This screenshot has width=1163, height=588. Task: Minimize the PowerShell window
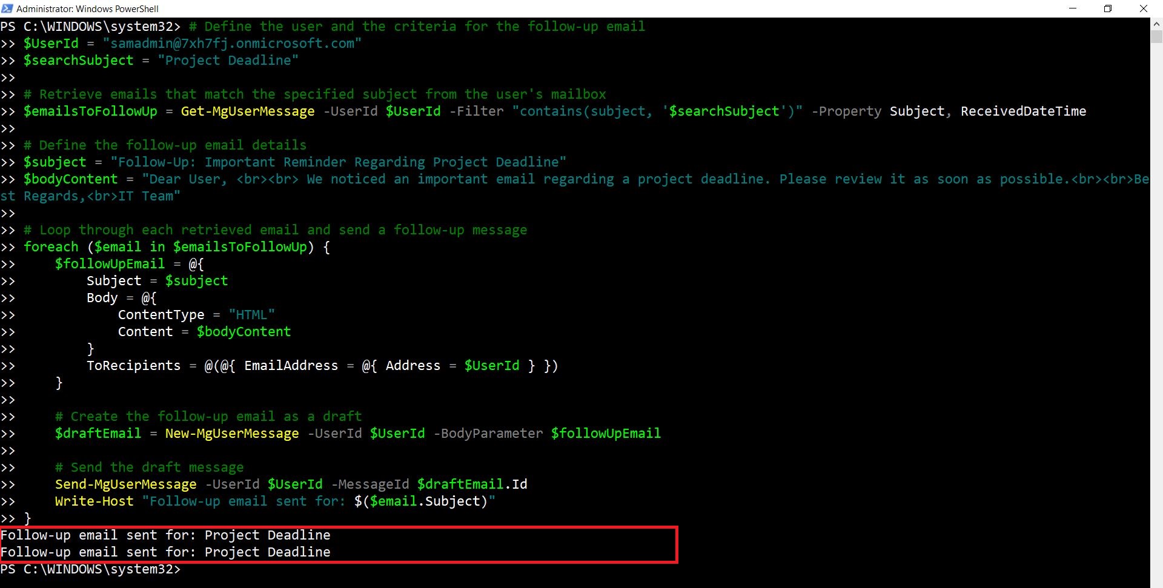1073,8
